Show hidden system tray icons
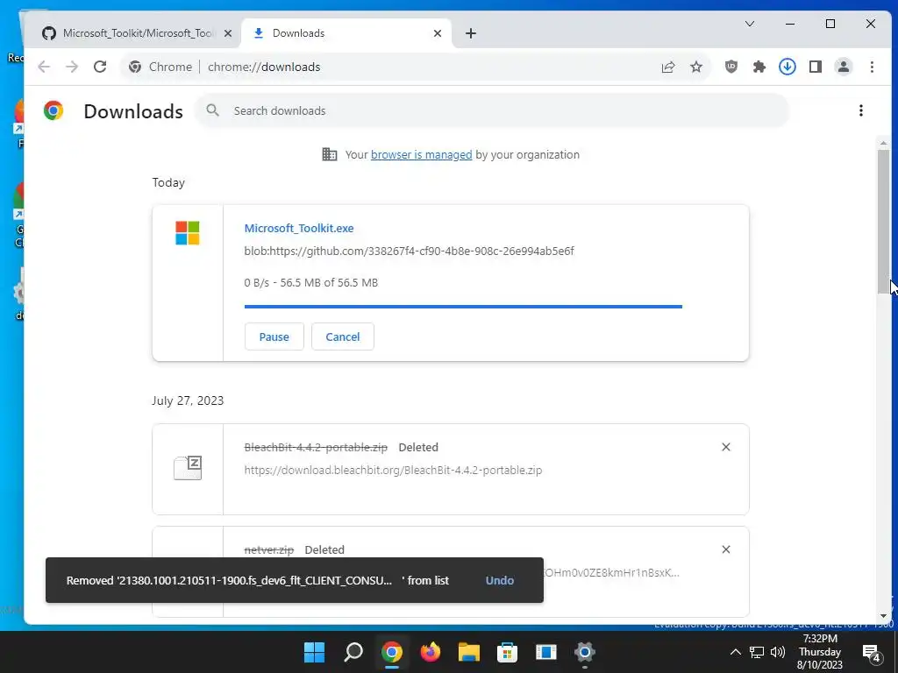898x673 pixels. point(736,652)
